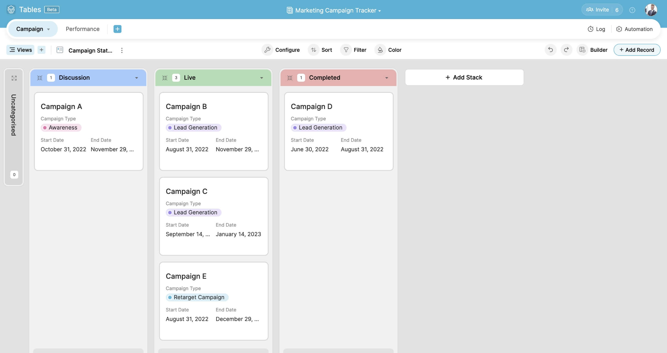Open the three-dot view options menu
The height and width of the screenshot is (353, 667).
(122, 50)
